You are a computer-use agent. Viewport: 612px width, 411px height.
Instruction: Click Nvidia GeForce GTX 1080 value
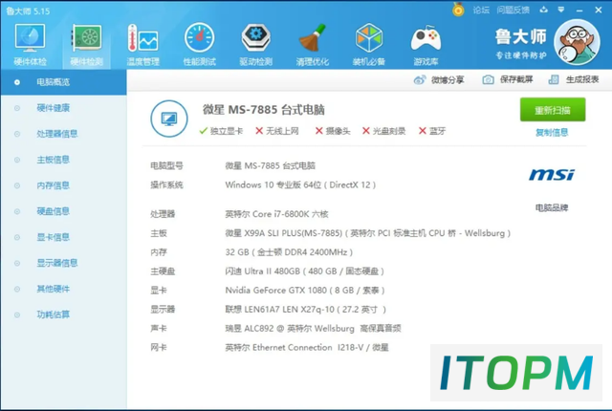305,291
